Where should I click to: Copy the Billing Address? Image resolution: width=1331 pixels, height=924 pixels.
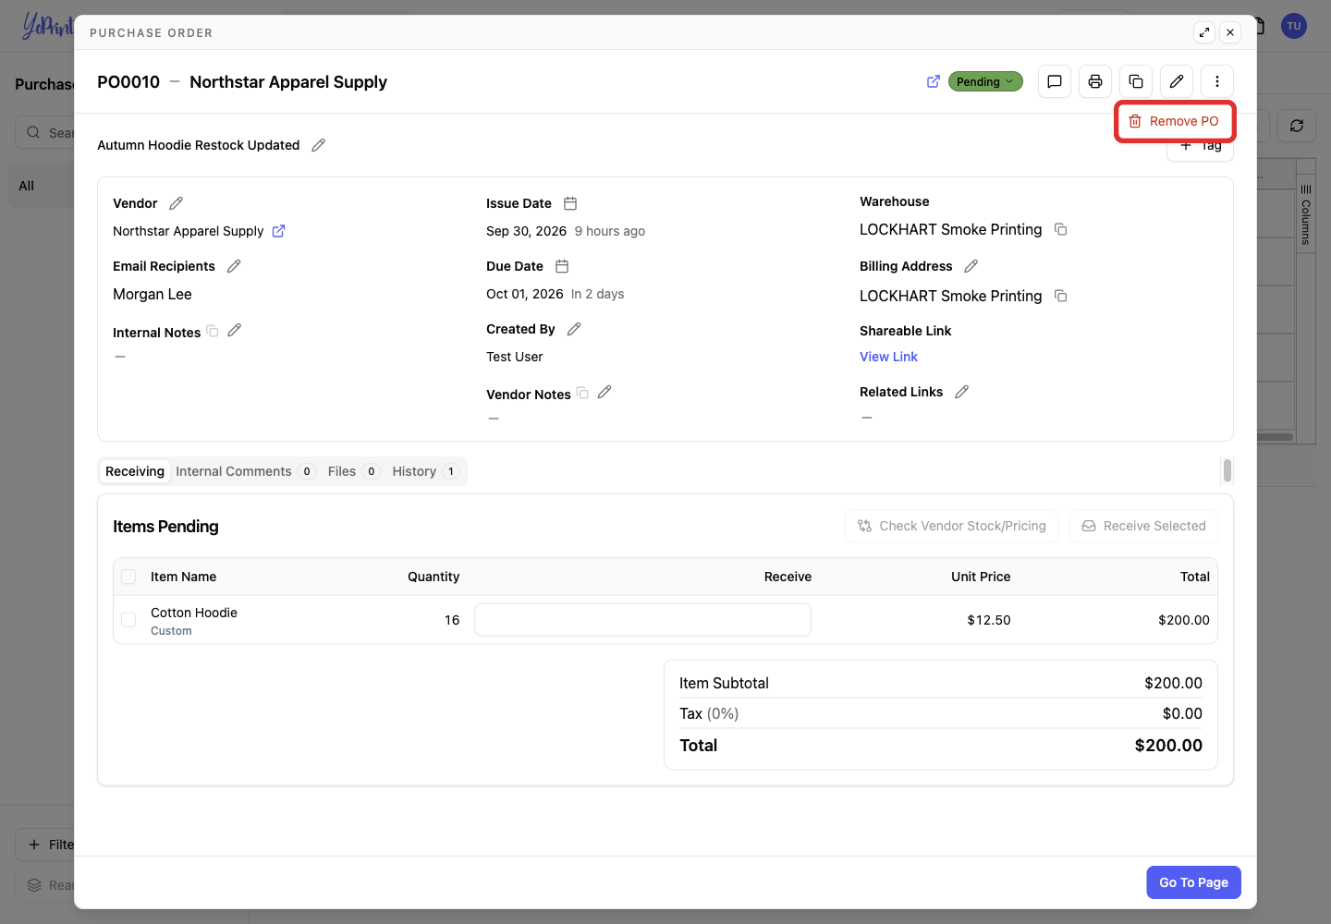pyautogui.click(x=1061, y=296)
